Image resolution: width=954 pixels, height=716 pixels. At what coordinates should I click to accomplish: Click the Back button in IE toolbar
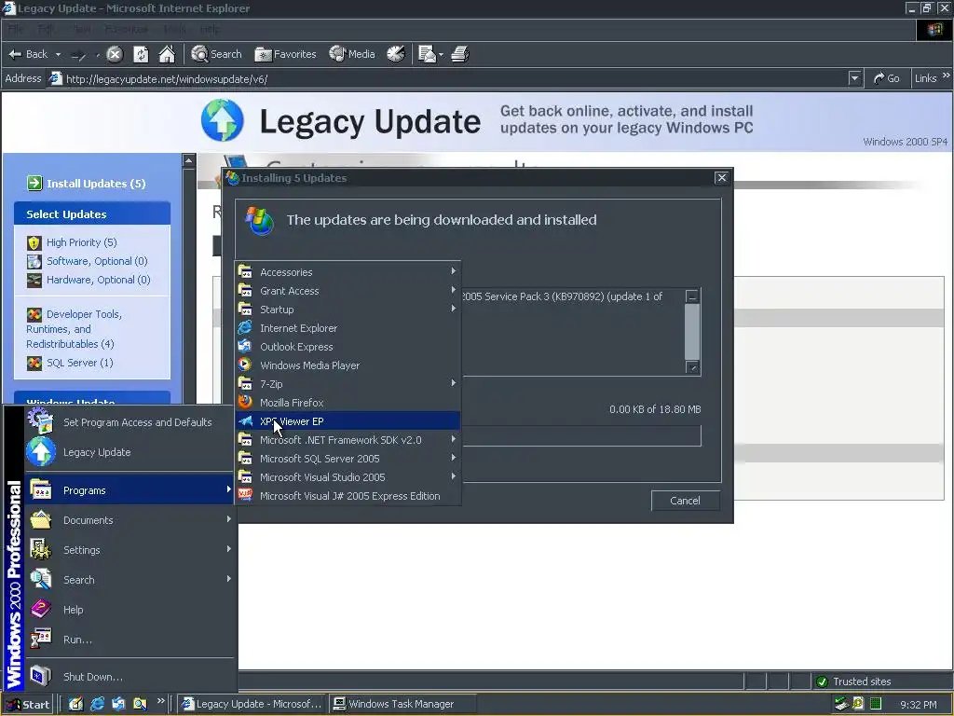(28, 54)
